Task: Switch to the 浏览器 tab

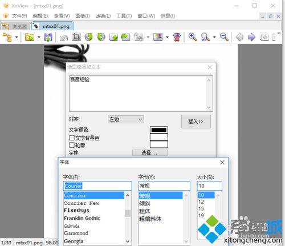Action: tap(15, 26)
